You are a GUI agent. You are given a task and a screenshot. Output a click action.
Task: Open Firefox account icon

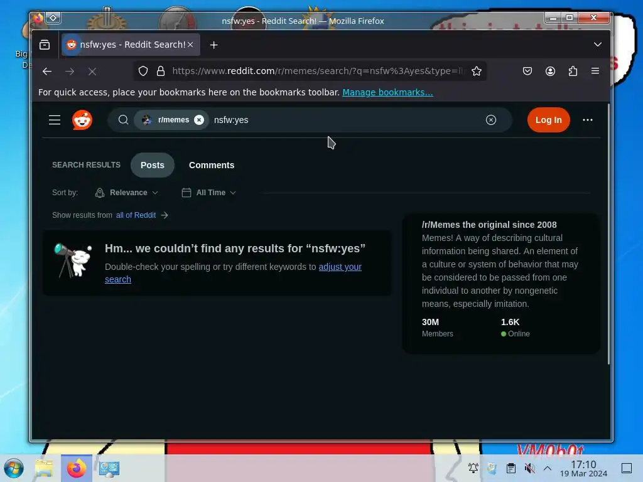tap(550, 71)
